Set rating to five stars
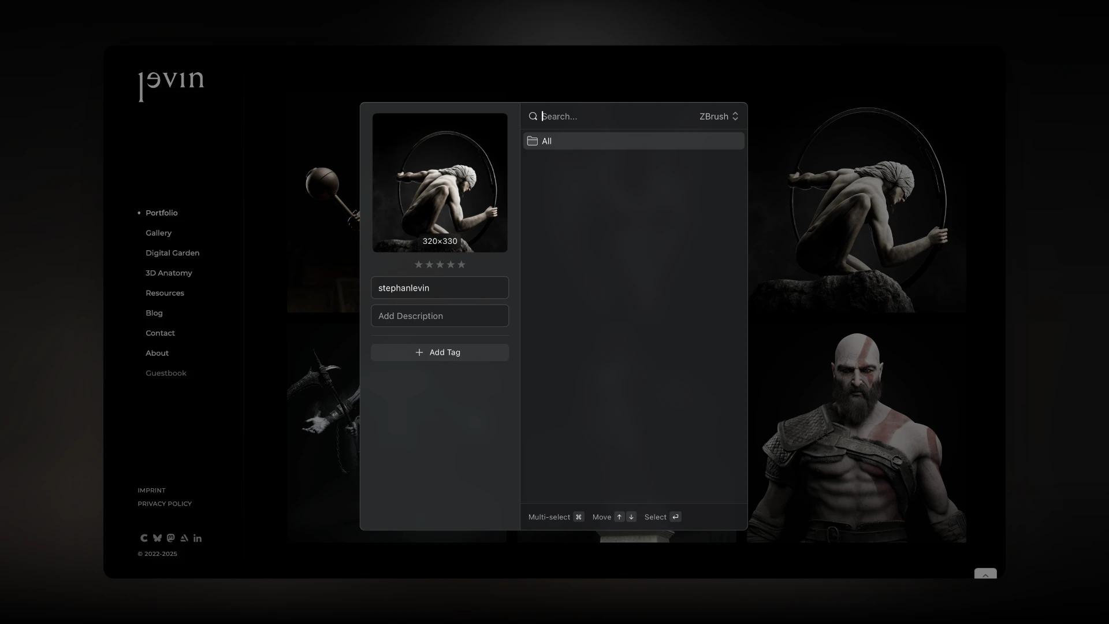 [x=461, y=265]
